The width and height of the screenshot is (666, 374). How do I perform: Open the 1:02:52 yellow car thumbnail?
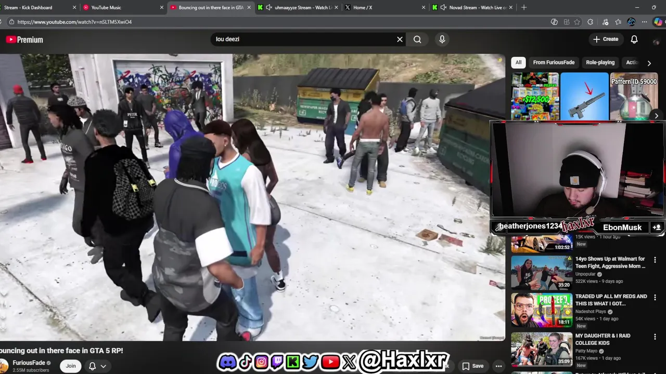tap(542, 243)
